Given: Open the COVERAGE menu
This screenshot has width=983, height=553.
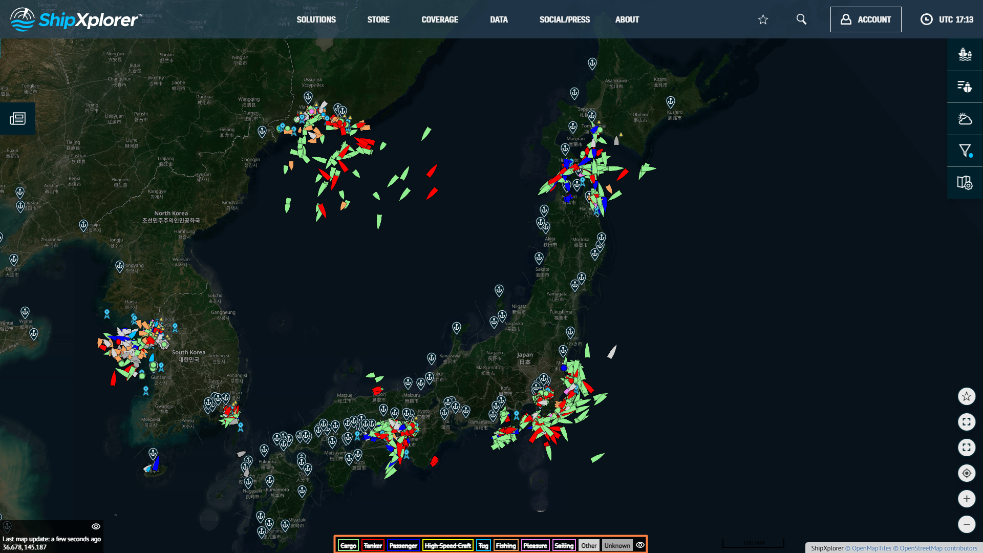Looking at the screenshot, I should 440,19.
